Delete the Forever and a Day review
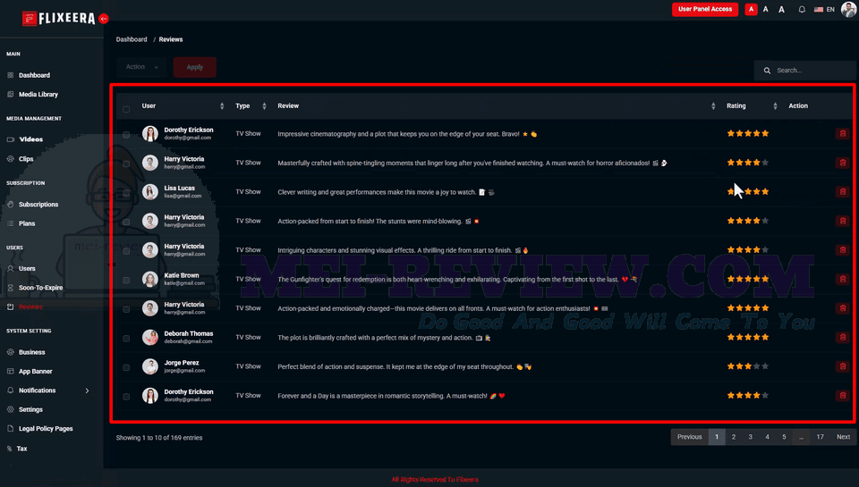Viewport: 859px width, 487px height. coord(843,395)
